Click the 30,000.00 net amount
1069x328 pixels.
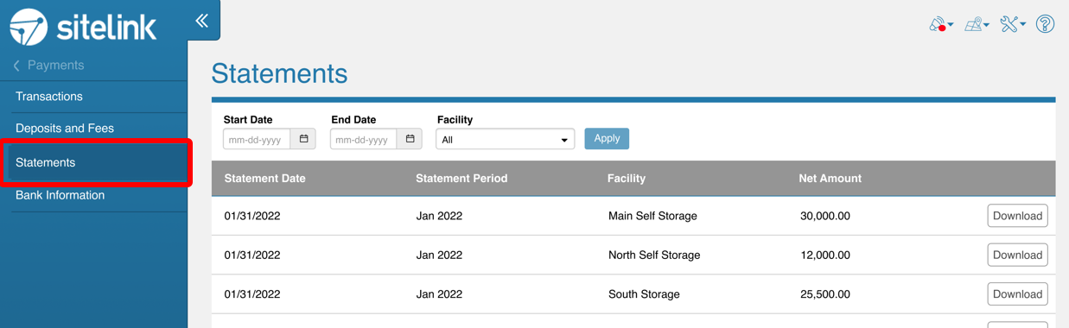825,216
